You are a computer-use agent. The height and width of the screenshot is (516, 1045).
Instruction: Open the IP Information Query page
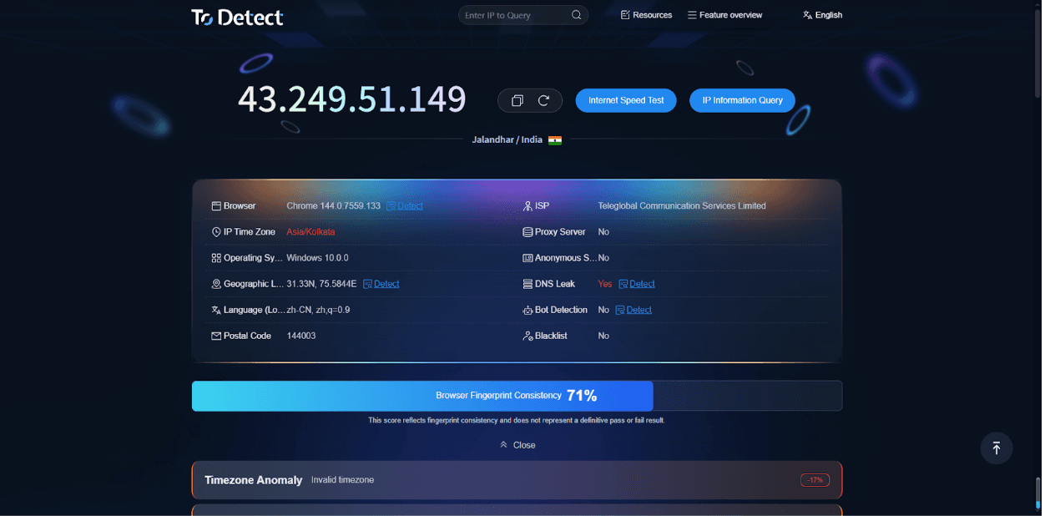coord(742,100)
